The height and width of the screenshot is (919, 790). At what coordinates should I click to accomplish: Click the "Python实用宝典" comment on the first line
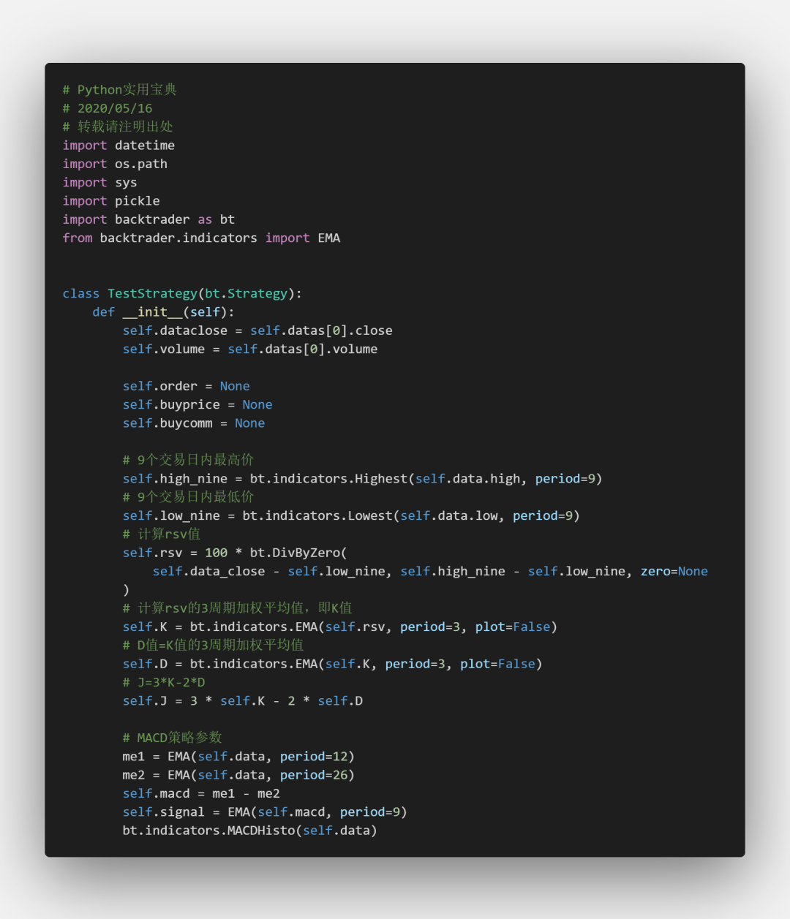pos(127,90)
